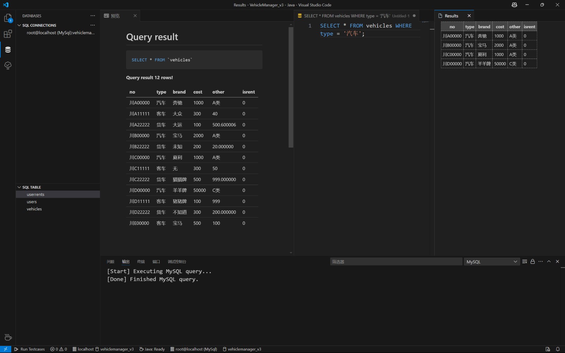Viewport: 565px width, 353px height.
Task: Select the users table
Action: (x=58, y=202)
